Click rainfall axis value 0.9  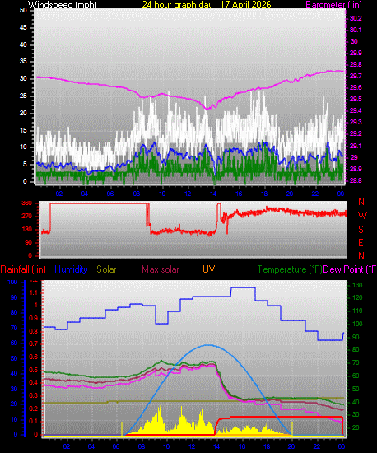[34, 319]
